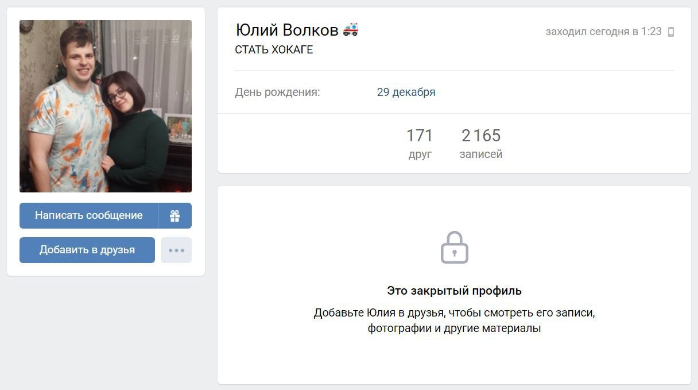Image resolution: width=698 pixels, height=390 pixels.
Task: Click the padlock icon of closed profile
Action: tap(455, 248)
